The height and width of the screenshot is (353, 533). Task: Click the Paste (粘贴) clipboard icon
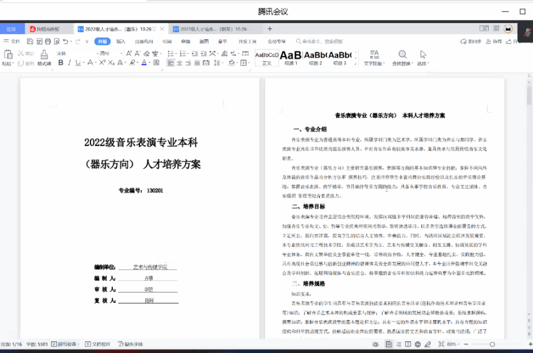(8, 54)
